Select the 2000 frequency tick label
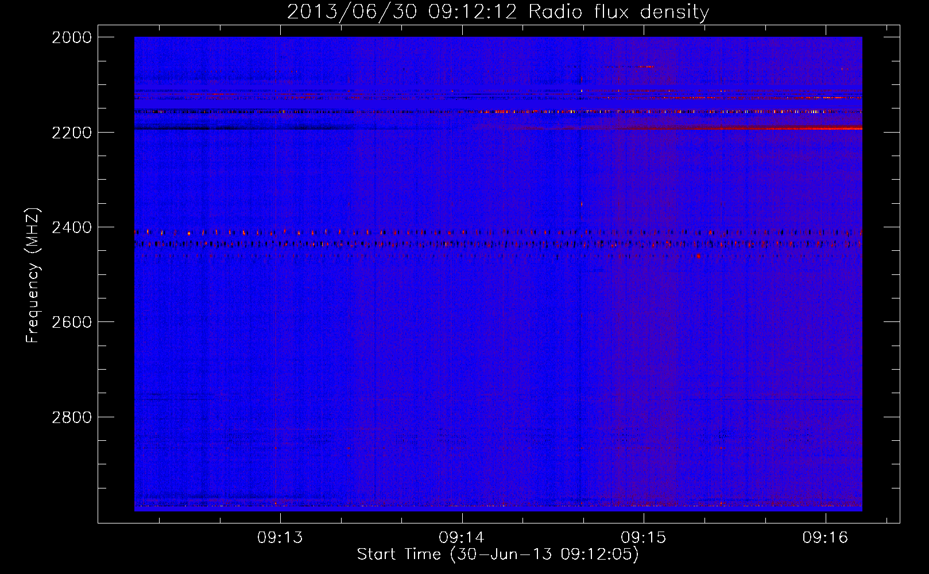 (x=72, y=37)
